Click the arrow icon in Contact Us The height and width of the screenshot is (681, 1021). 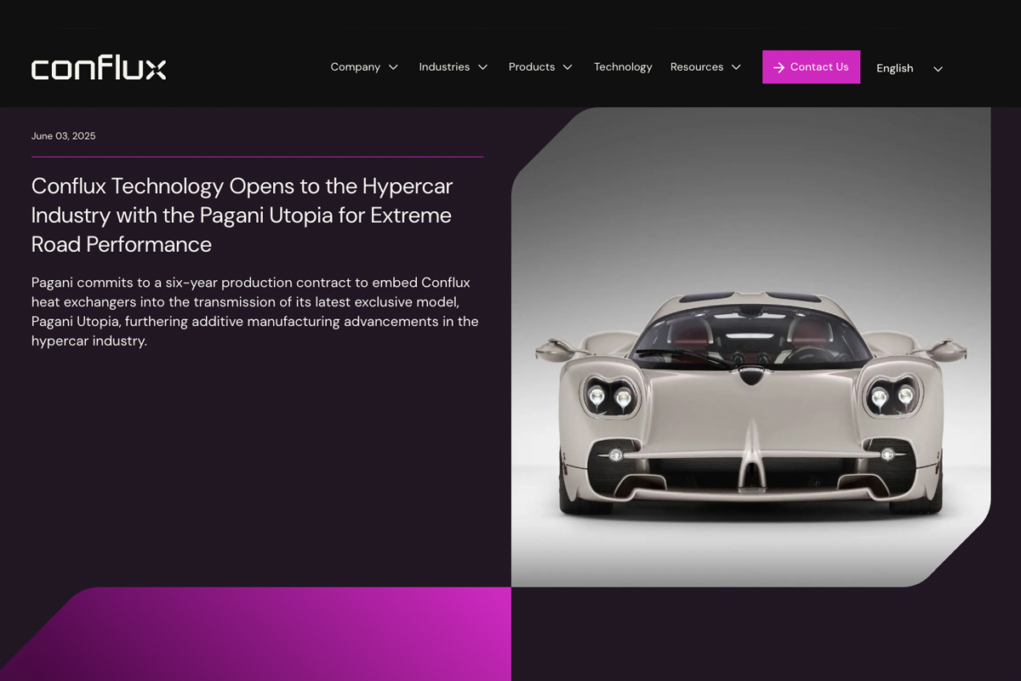pyautogui.click(x=779, y=67)
